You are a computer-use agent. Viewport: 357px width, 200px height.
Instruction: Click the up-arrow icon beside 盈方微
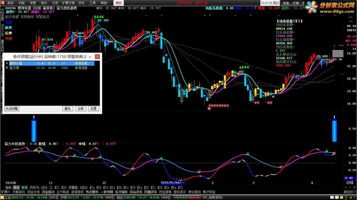pos(7,68)
